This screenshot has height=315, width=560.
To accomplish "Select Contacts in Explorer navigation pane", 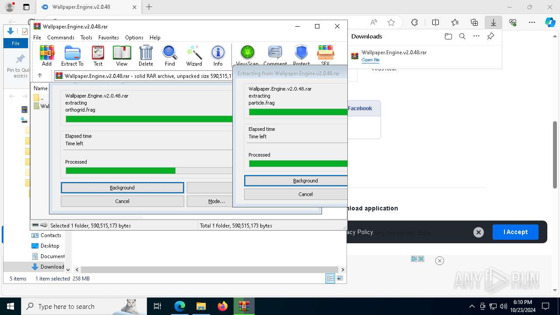I will [x=51, y=235].
